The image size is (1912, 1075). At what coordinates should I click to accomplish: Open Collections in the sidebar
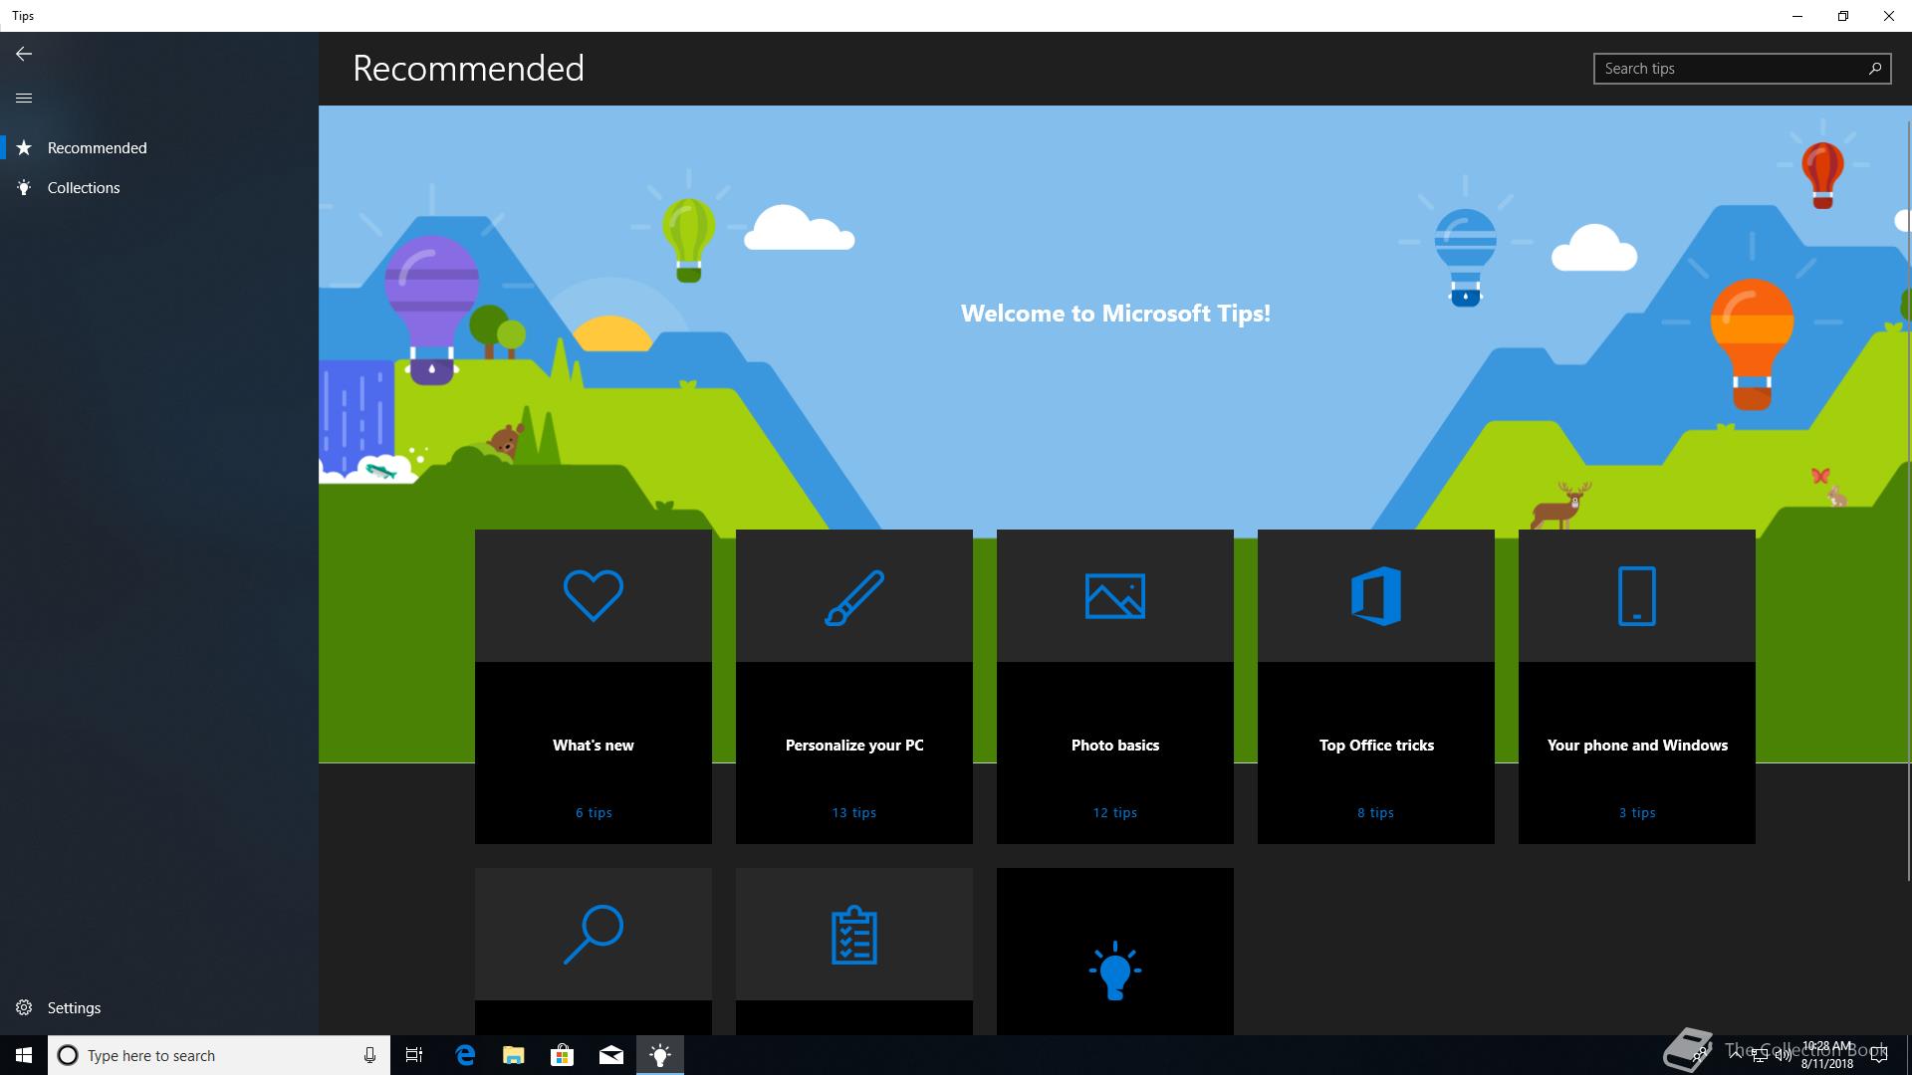point(84,187)
